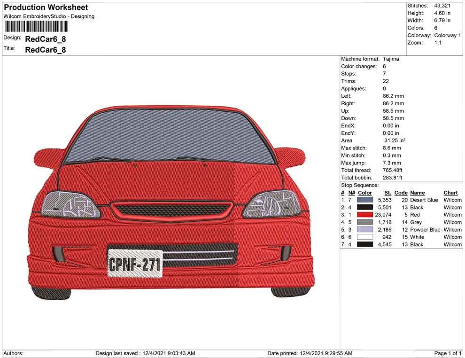Click the Chart column header
Viewport: 465px width, 358px height.
point(450,193)
